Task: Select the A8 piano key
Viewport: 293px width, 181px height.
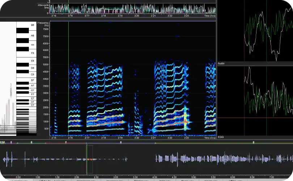Action: 33,35
